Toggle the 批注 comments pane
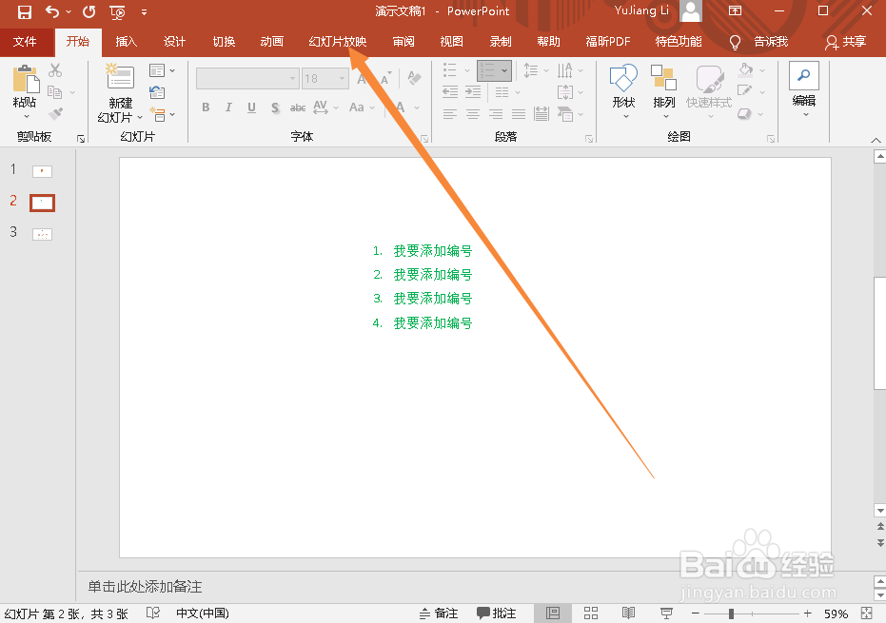Screen dimensions: 886x623 496,613
